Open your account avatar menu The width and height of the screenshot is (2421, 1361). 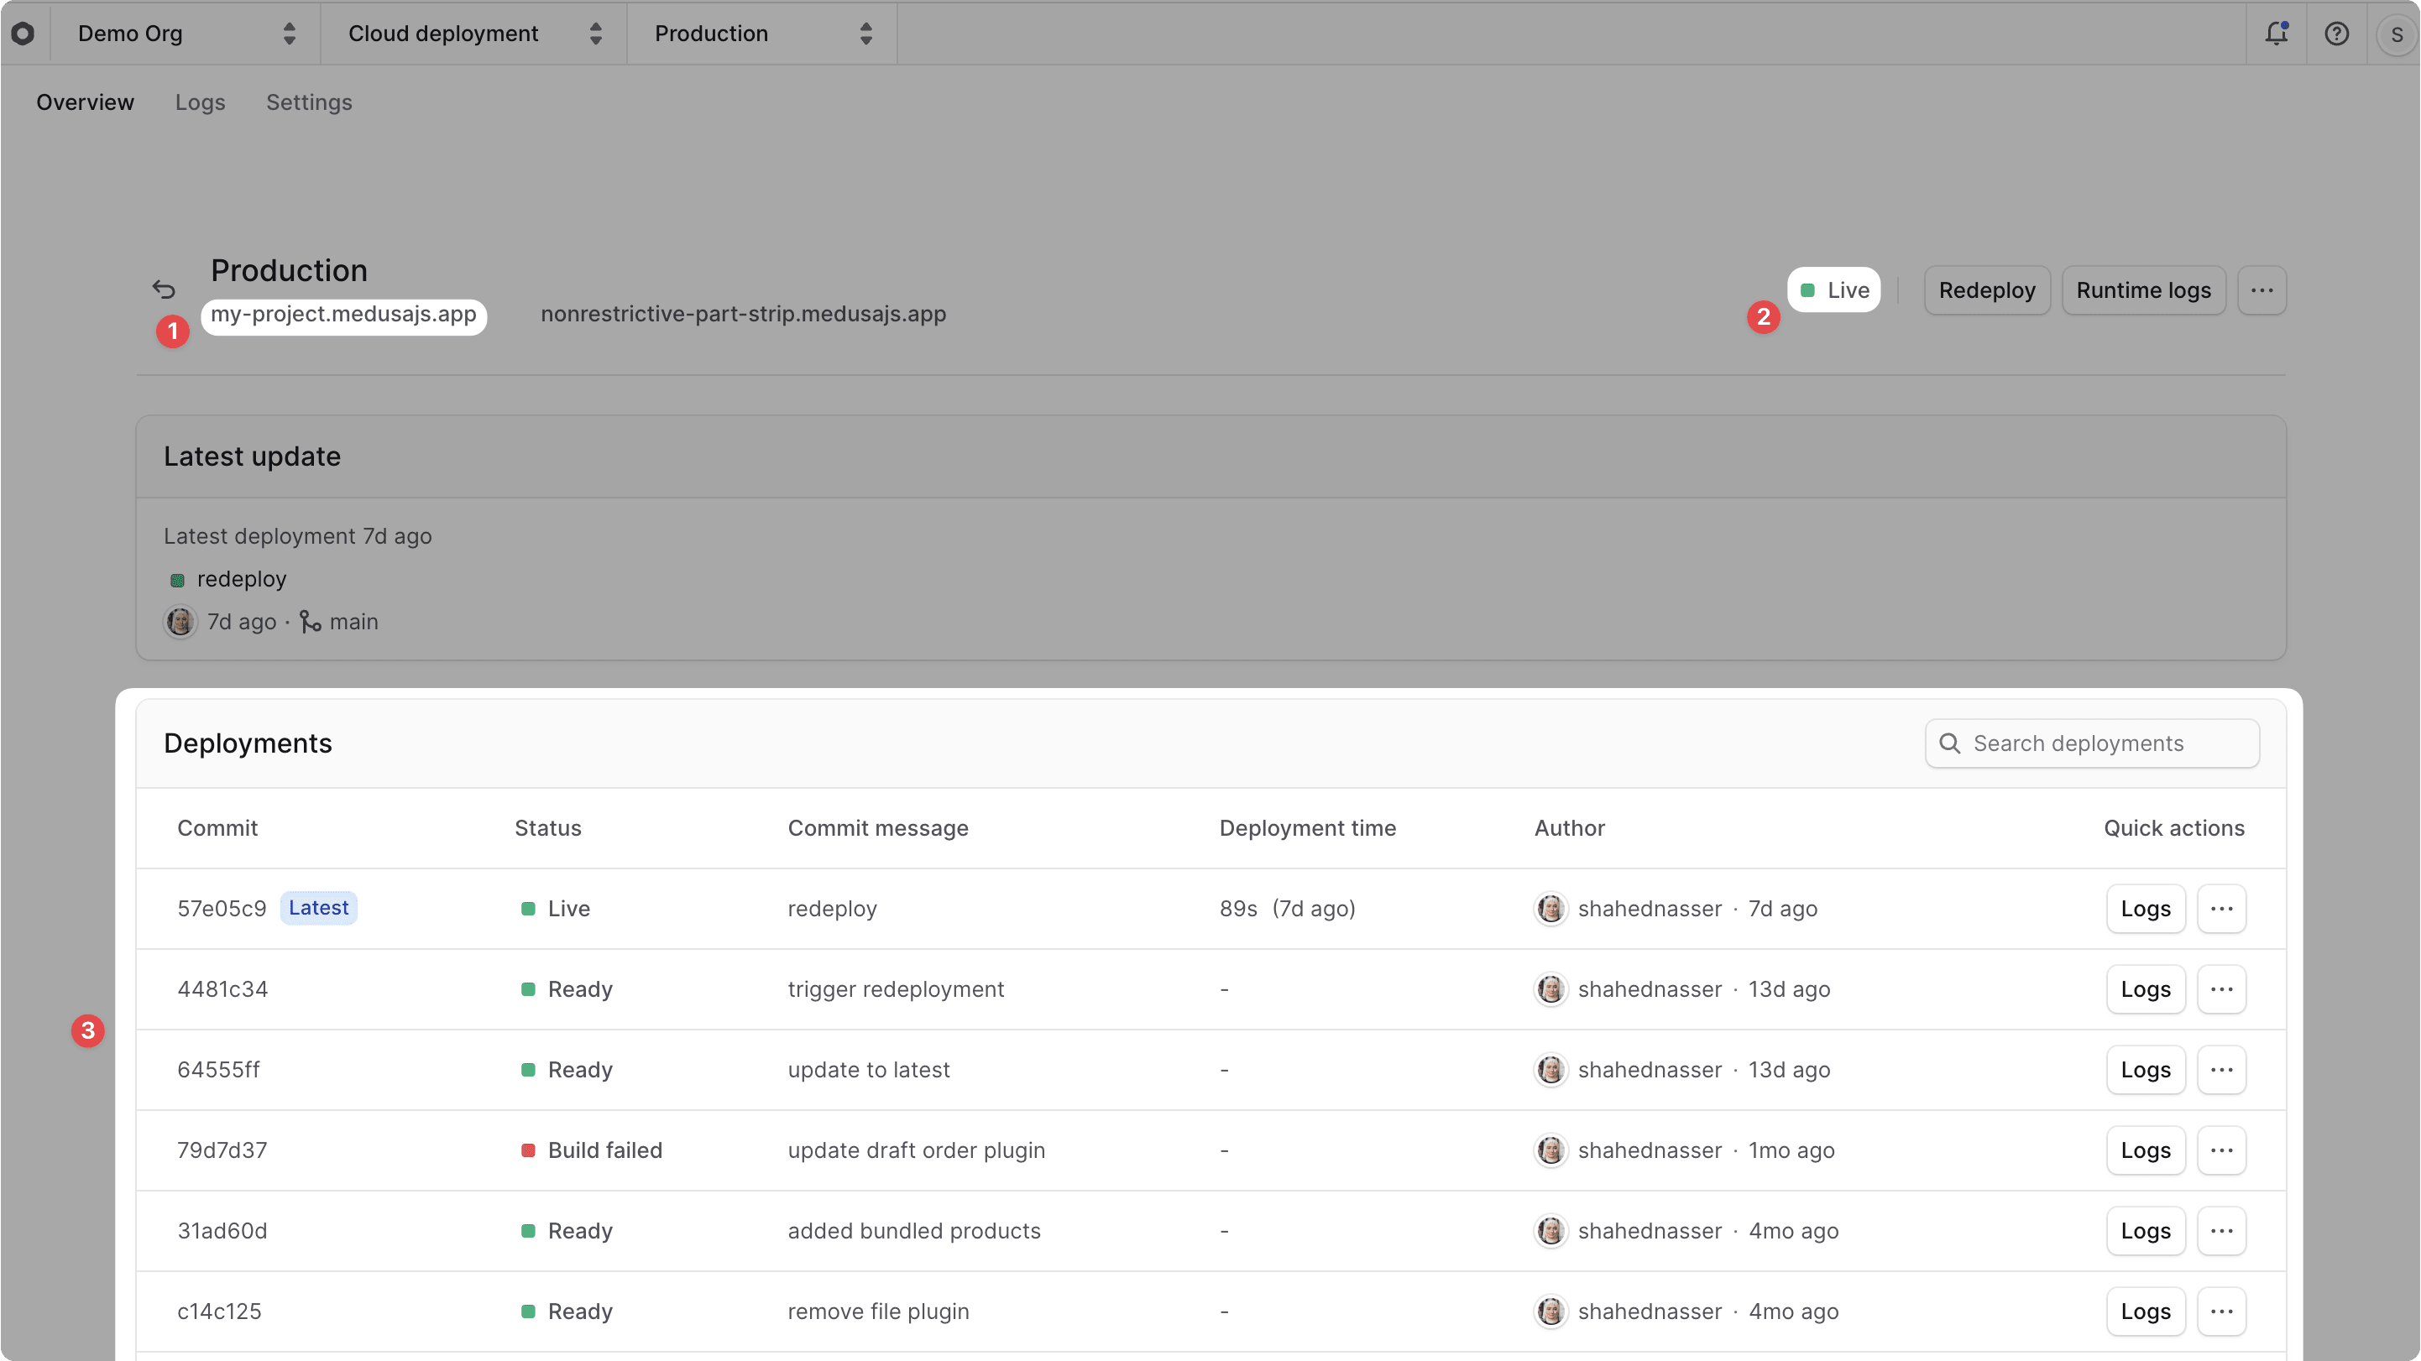pyautogui.click(x=2396, y=33)
